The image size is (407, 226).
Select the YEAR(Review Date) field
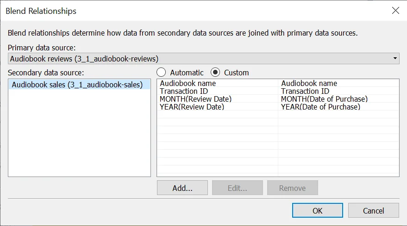(x=192, y=107)
